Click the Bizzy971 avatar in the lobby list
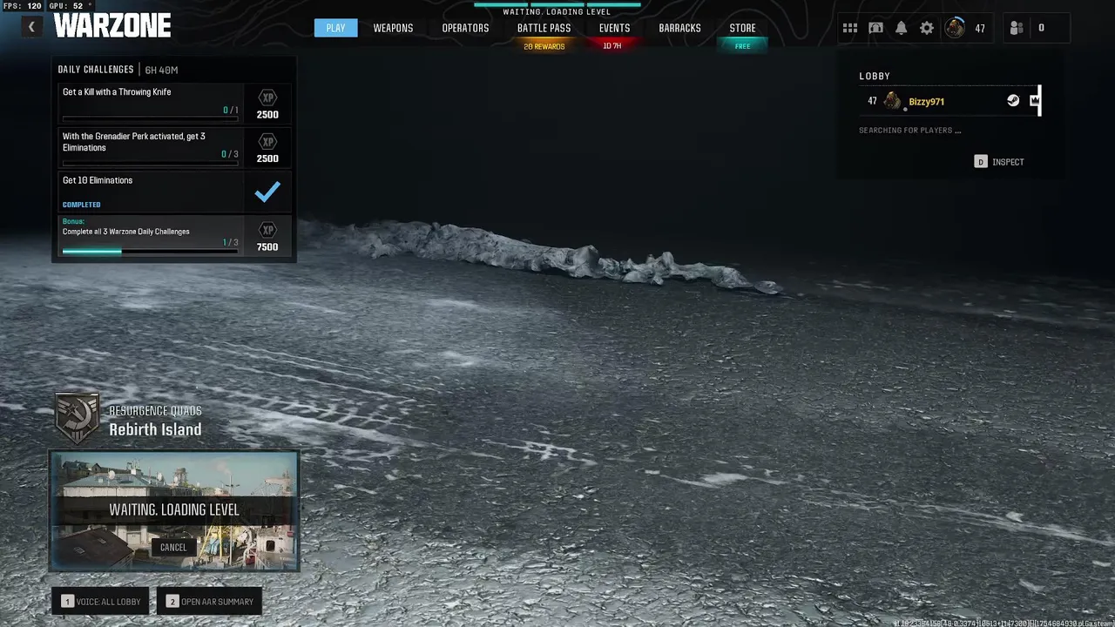This screenshot has height=627, width=1115. [893, 101]
